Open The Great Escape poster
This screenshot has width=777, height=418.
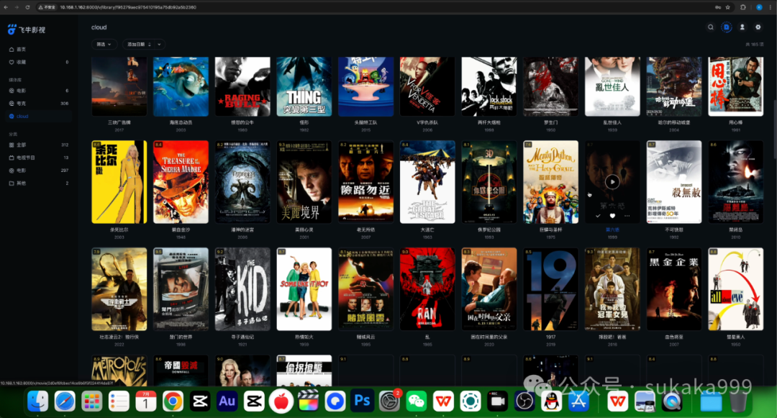pyautogui.click(x=427, y=182)
